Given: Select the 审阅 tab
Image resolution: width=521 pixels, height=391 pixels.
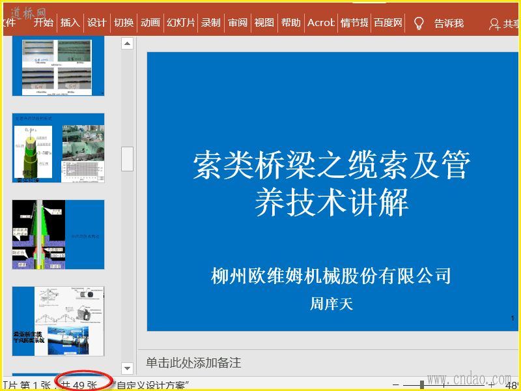Looking at the screenshot, I should point(238,23).
